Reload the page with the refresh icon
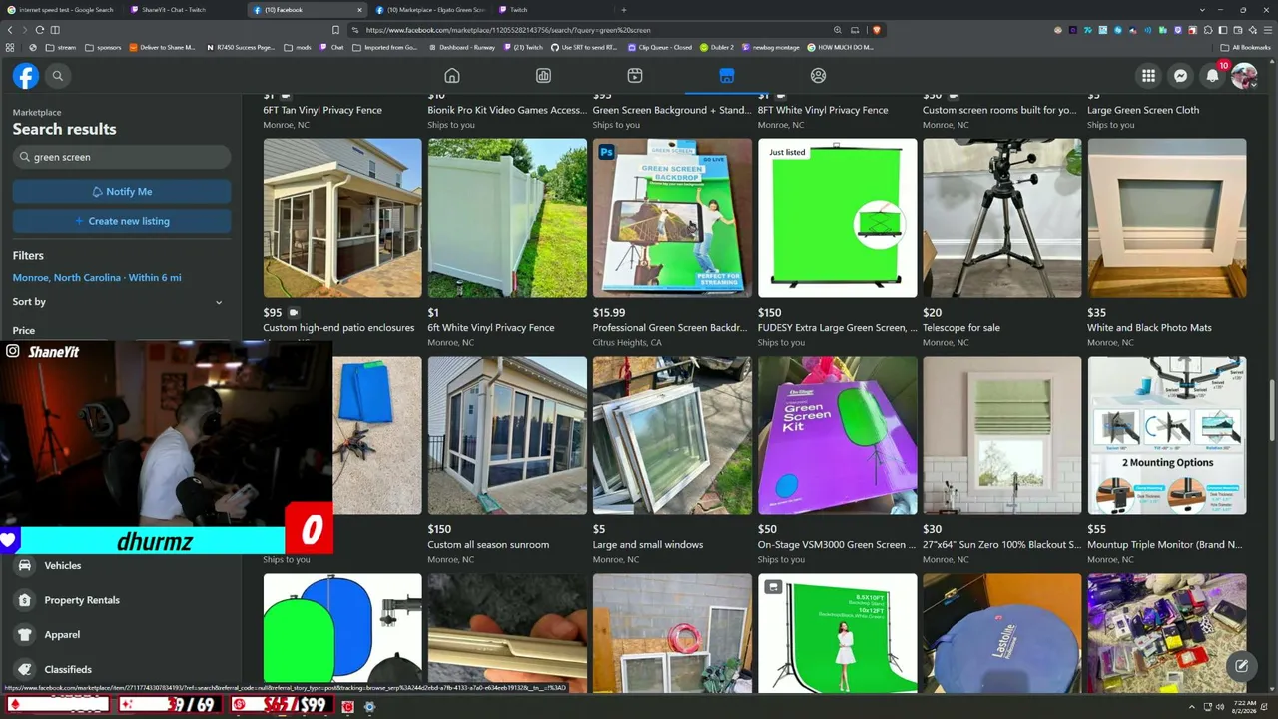This screenshot has width=1278, height=719. tap(40, 30)
